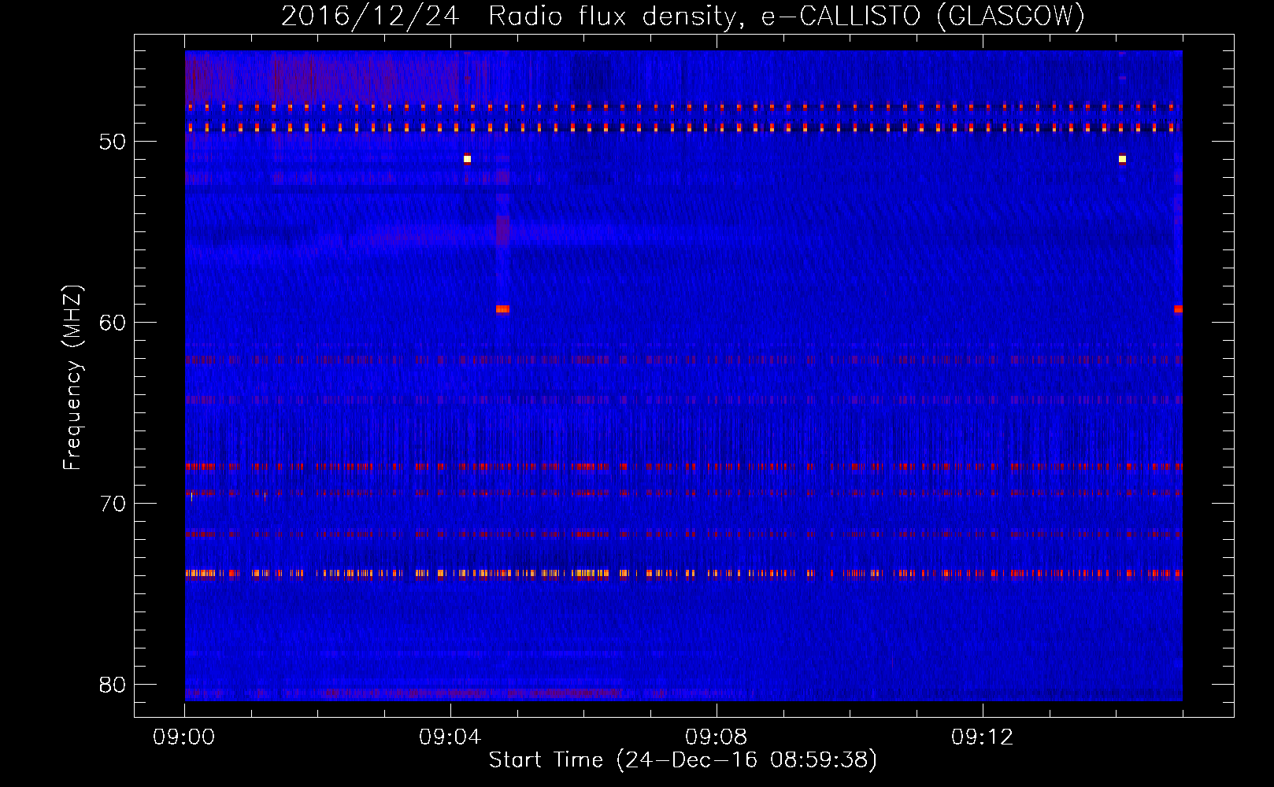Click the "Frequency (MHZ)" axis label
Image resolution: width=1274 pixels, height=787 pixels.
[x=72, y=378]
